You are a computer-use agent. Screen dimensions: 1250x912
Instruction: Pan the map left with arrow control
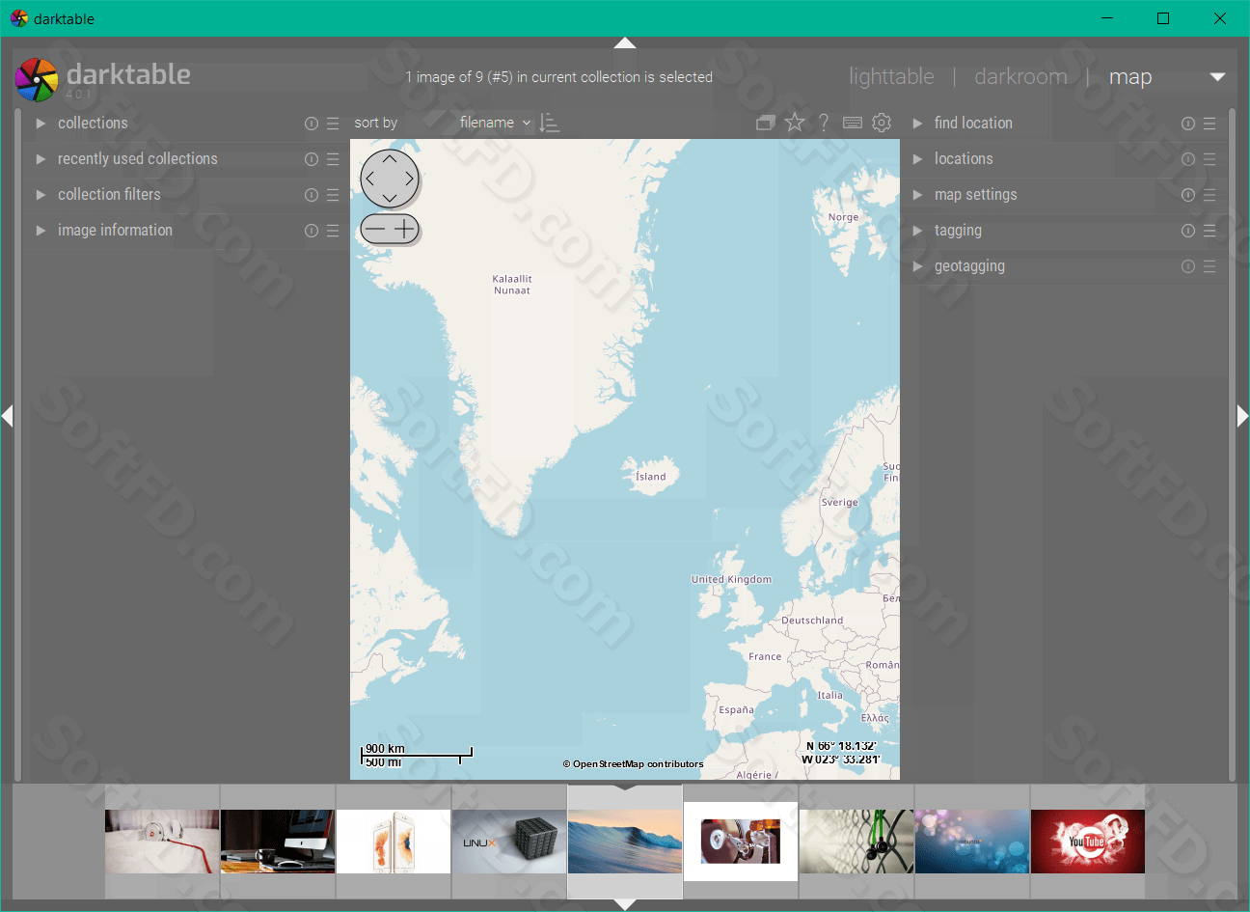(x=369, y=179)
